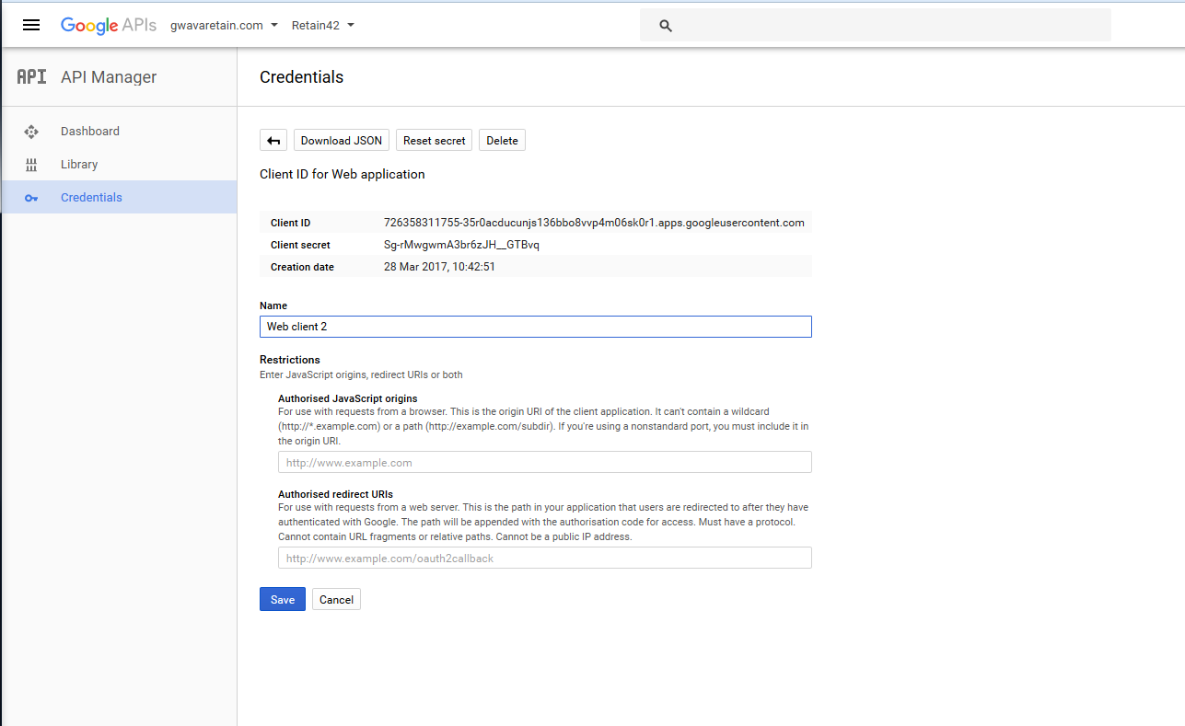Save the client ID changes

point(282,600)
